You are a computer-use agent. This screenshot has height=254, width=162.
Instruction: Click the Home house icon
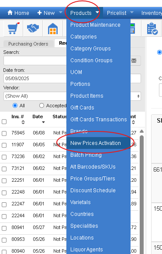(x=10, y=12)
